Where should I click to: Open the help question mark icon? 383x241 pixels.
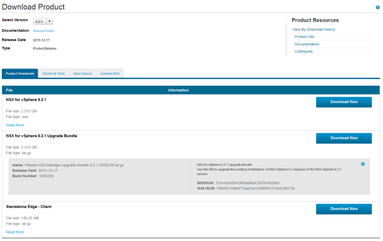(x=377, y=7)
